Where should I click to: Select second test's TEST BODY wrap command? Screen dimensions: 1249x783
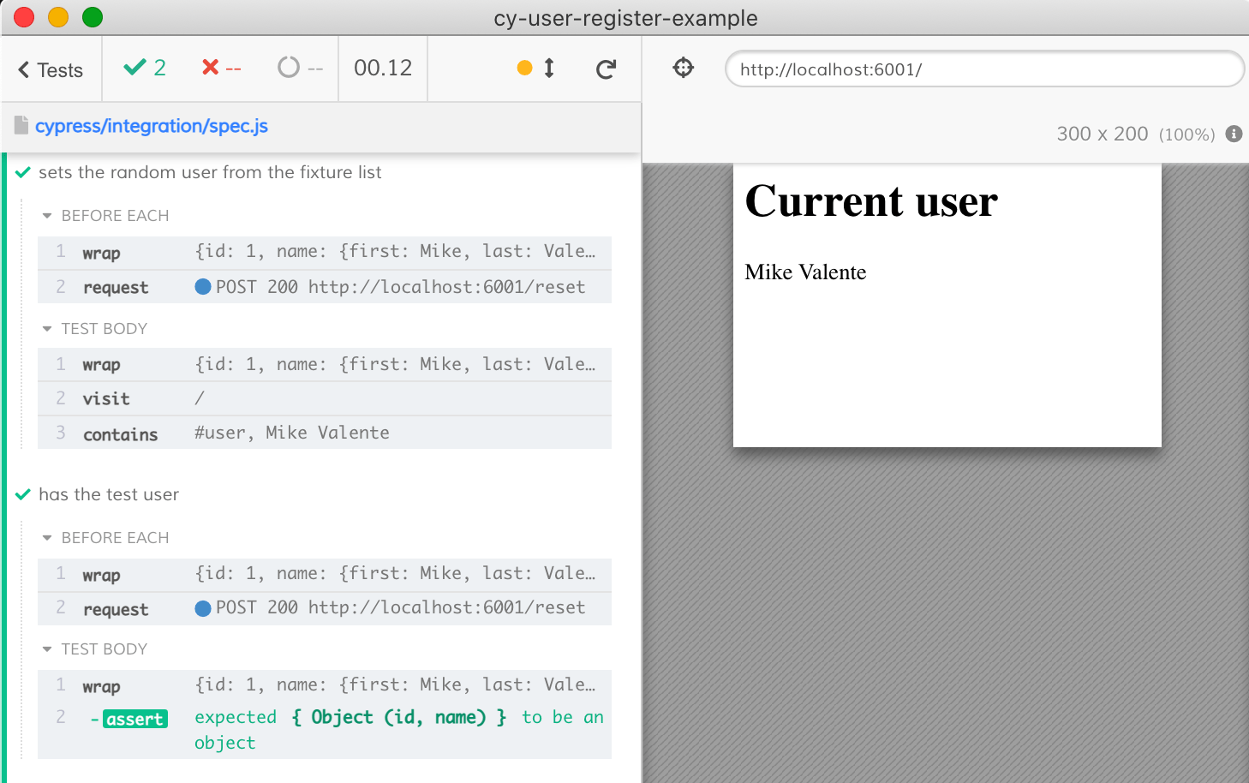coord(325,686)
